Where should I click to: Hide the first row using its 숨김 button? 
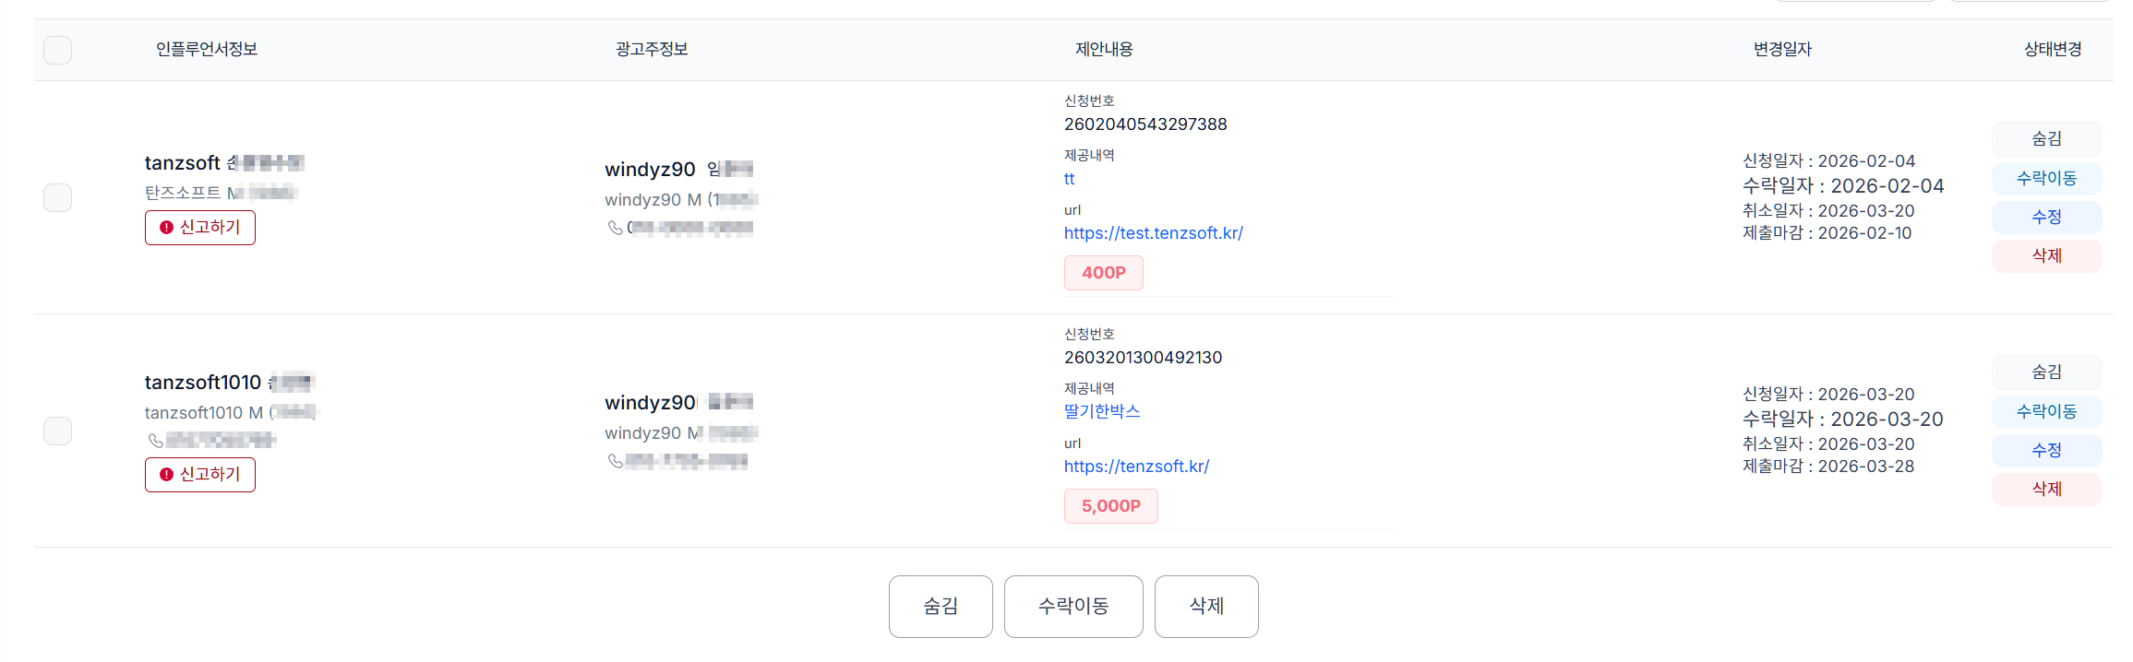[x=2047, y=138]
